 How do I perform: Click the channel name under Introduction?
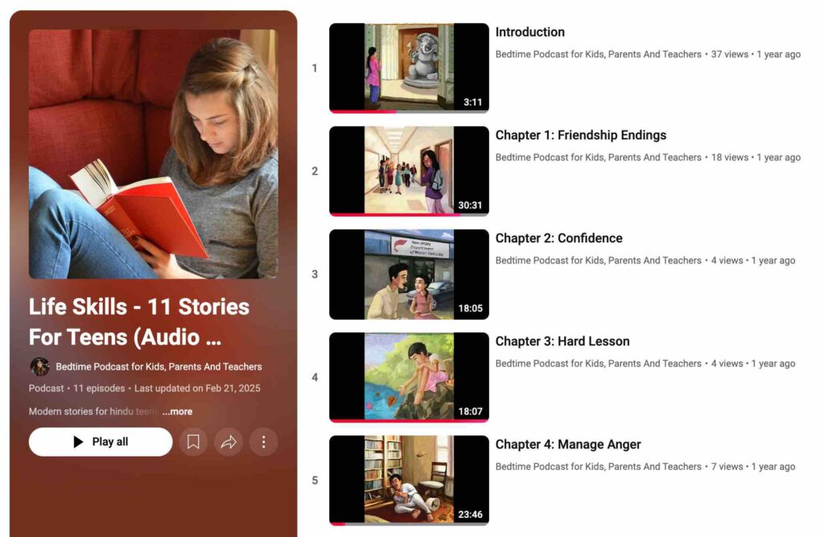(598, 55)
